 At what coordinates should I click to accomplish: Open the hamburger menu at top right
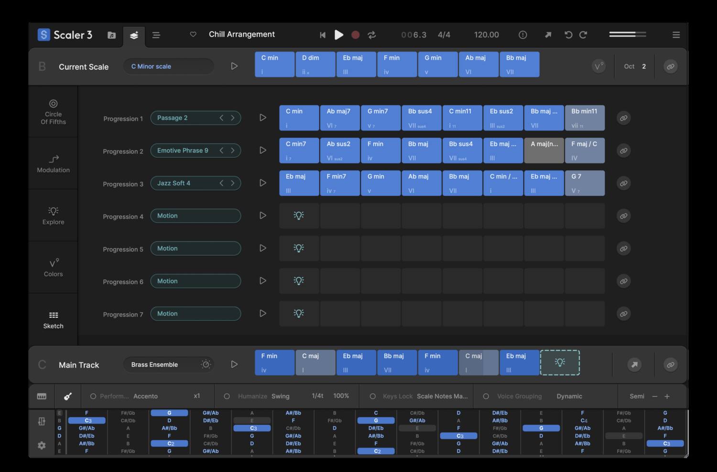point(676,34)
